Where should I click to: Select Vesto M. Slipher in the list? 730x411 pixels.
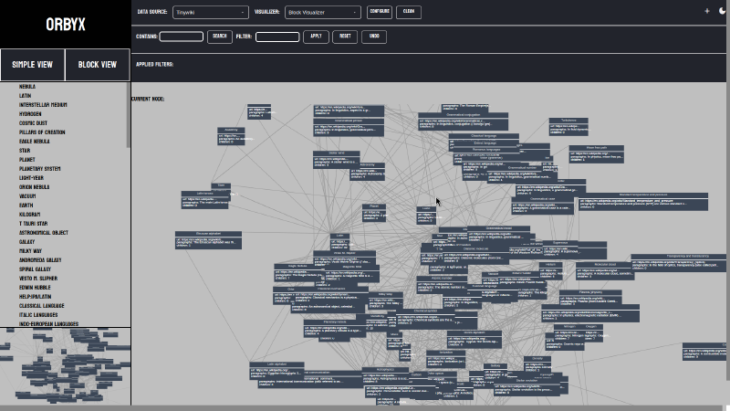click(x=38, y=279)
